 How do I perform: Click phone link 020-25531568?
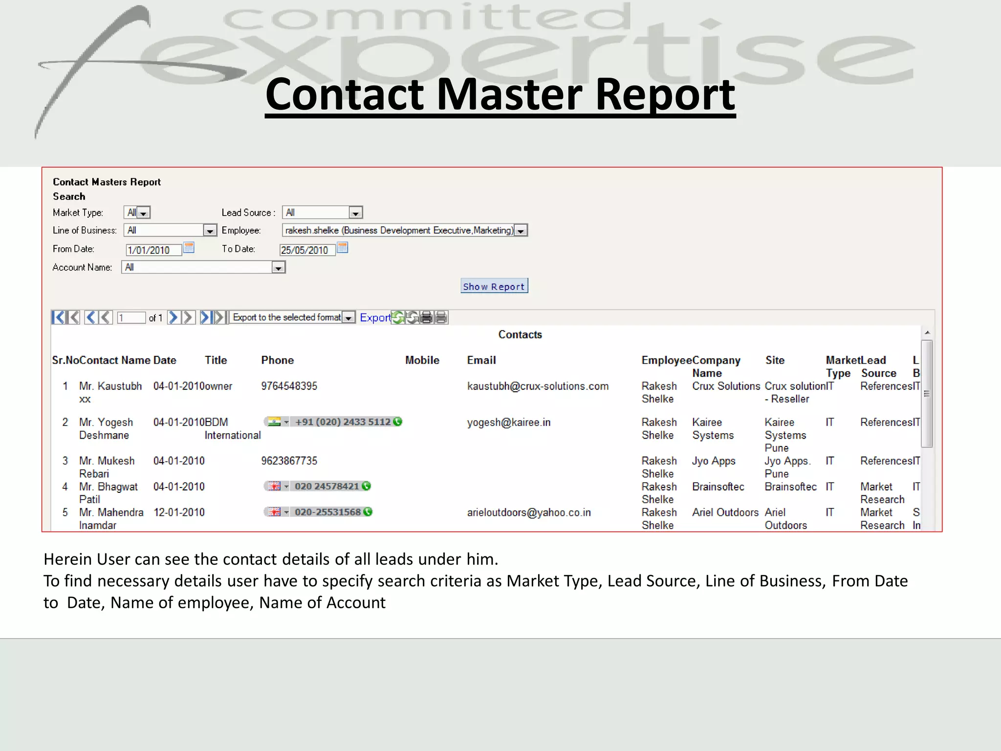click(327, 511)
